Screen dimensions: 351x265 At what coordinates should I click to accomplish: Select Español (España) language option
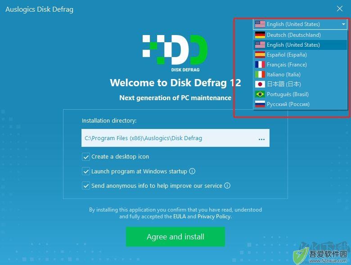300,54
